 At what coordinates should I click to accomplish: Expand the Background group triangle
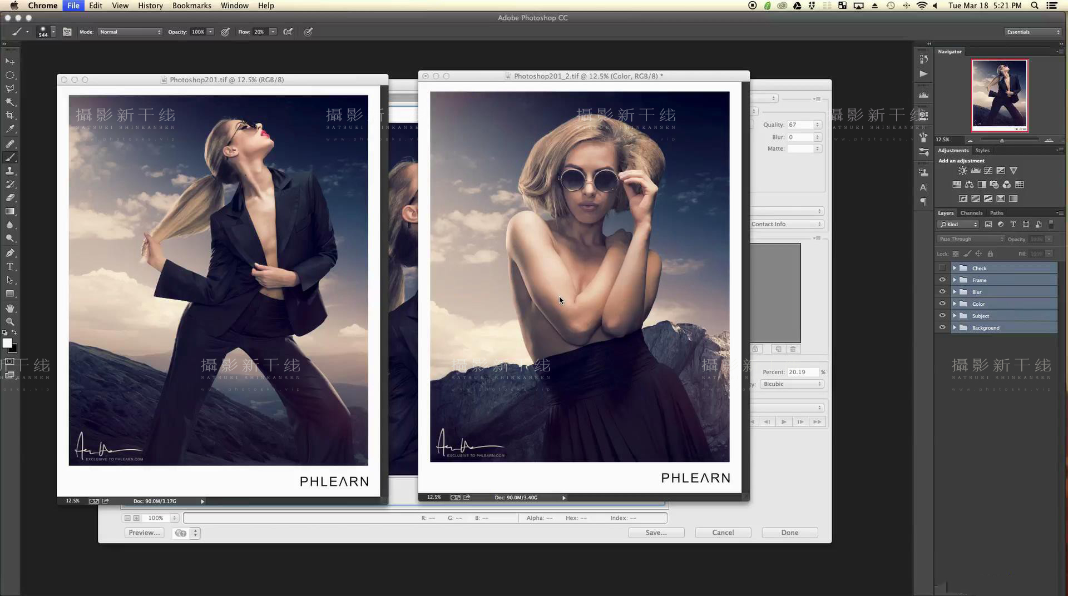[955, 328]
